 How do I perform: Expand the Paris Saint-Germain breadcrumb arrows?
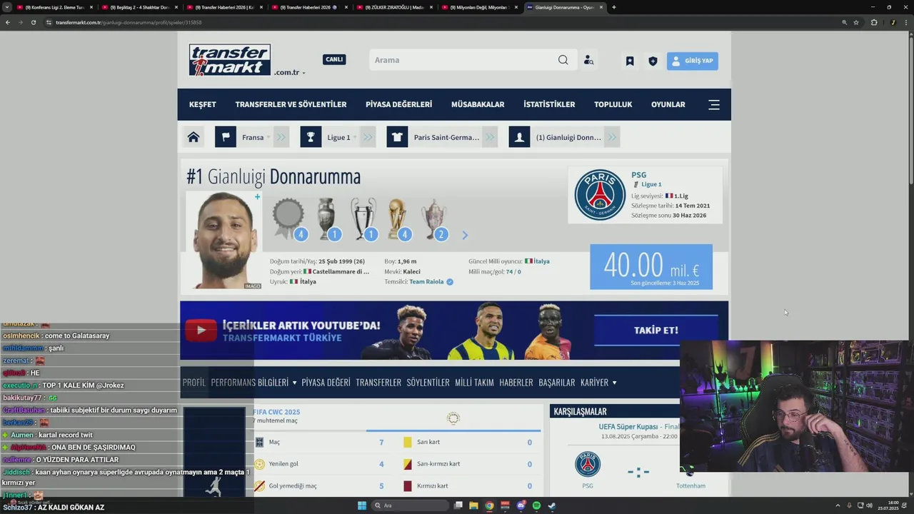489,137
